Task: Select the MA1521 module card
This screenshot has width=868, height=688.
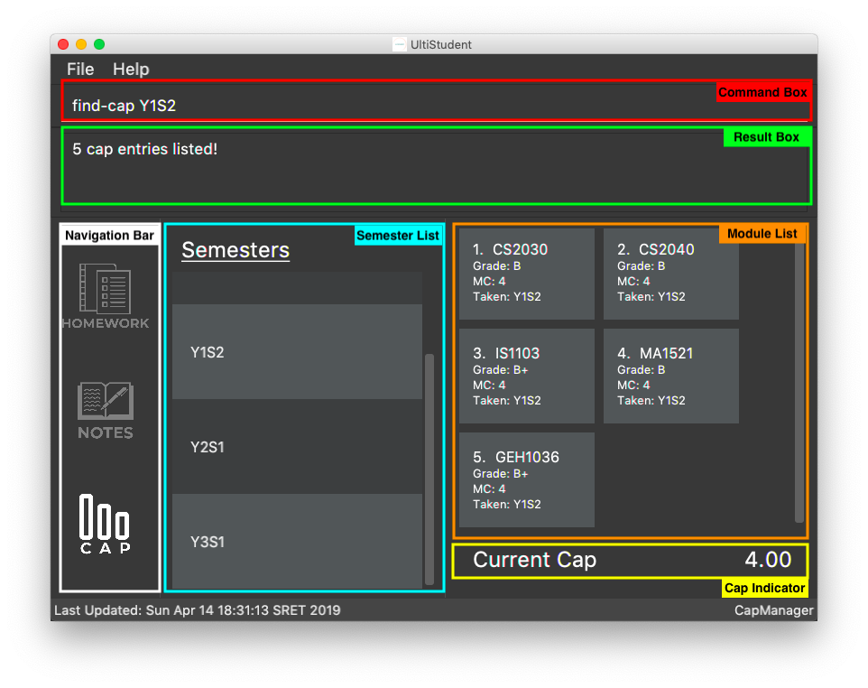Action: [x=671, y=377]
